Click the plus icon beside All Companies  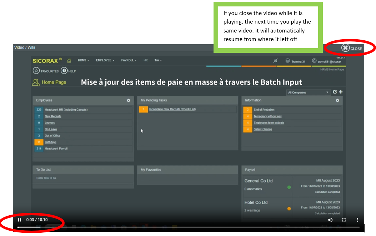click(341, 92)
